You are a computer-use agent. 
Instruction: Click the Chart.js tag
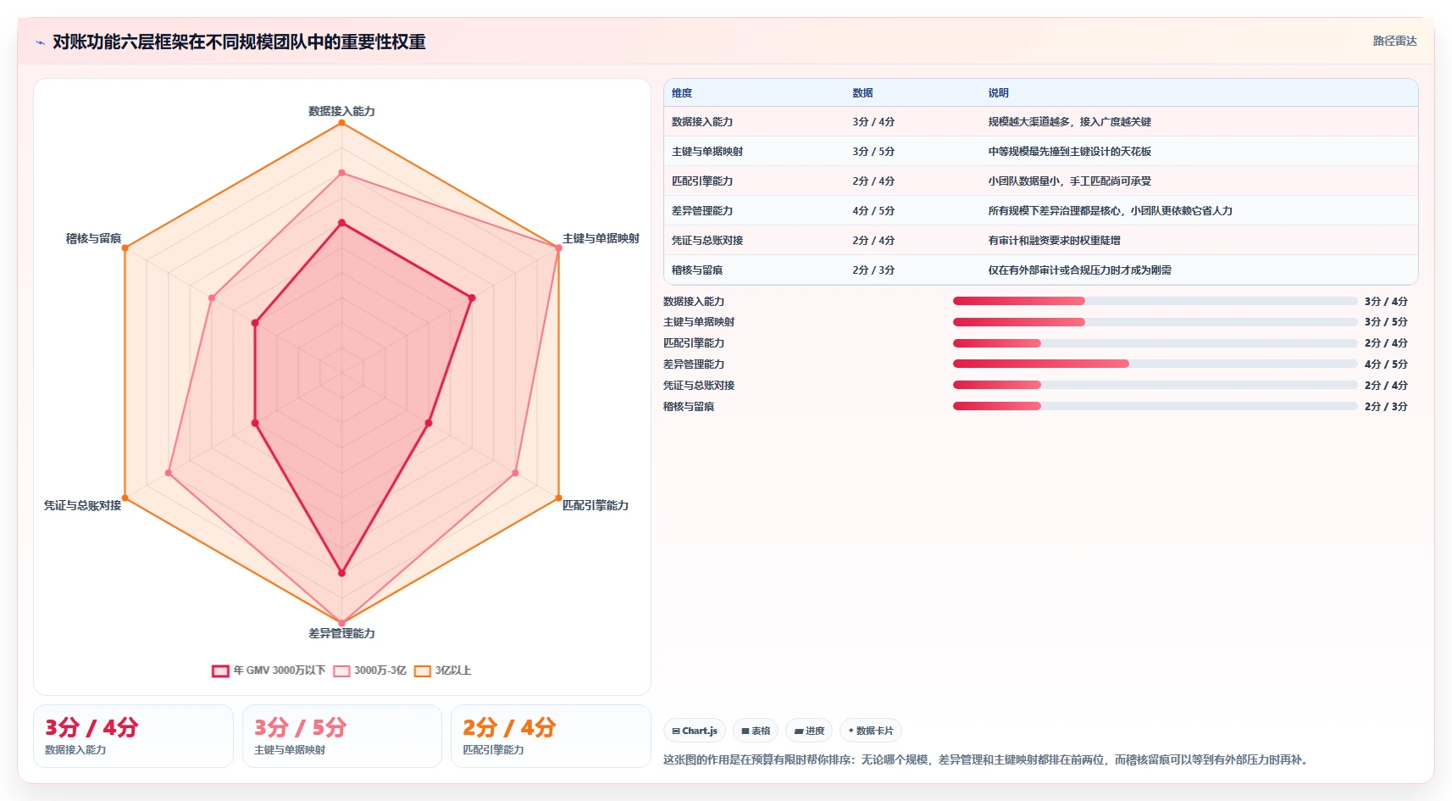point(695,731)
